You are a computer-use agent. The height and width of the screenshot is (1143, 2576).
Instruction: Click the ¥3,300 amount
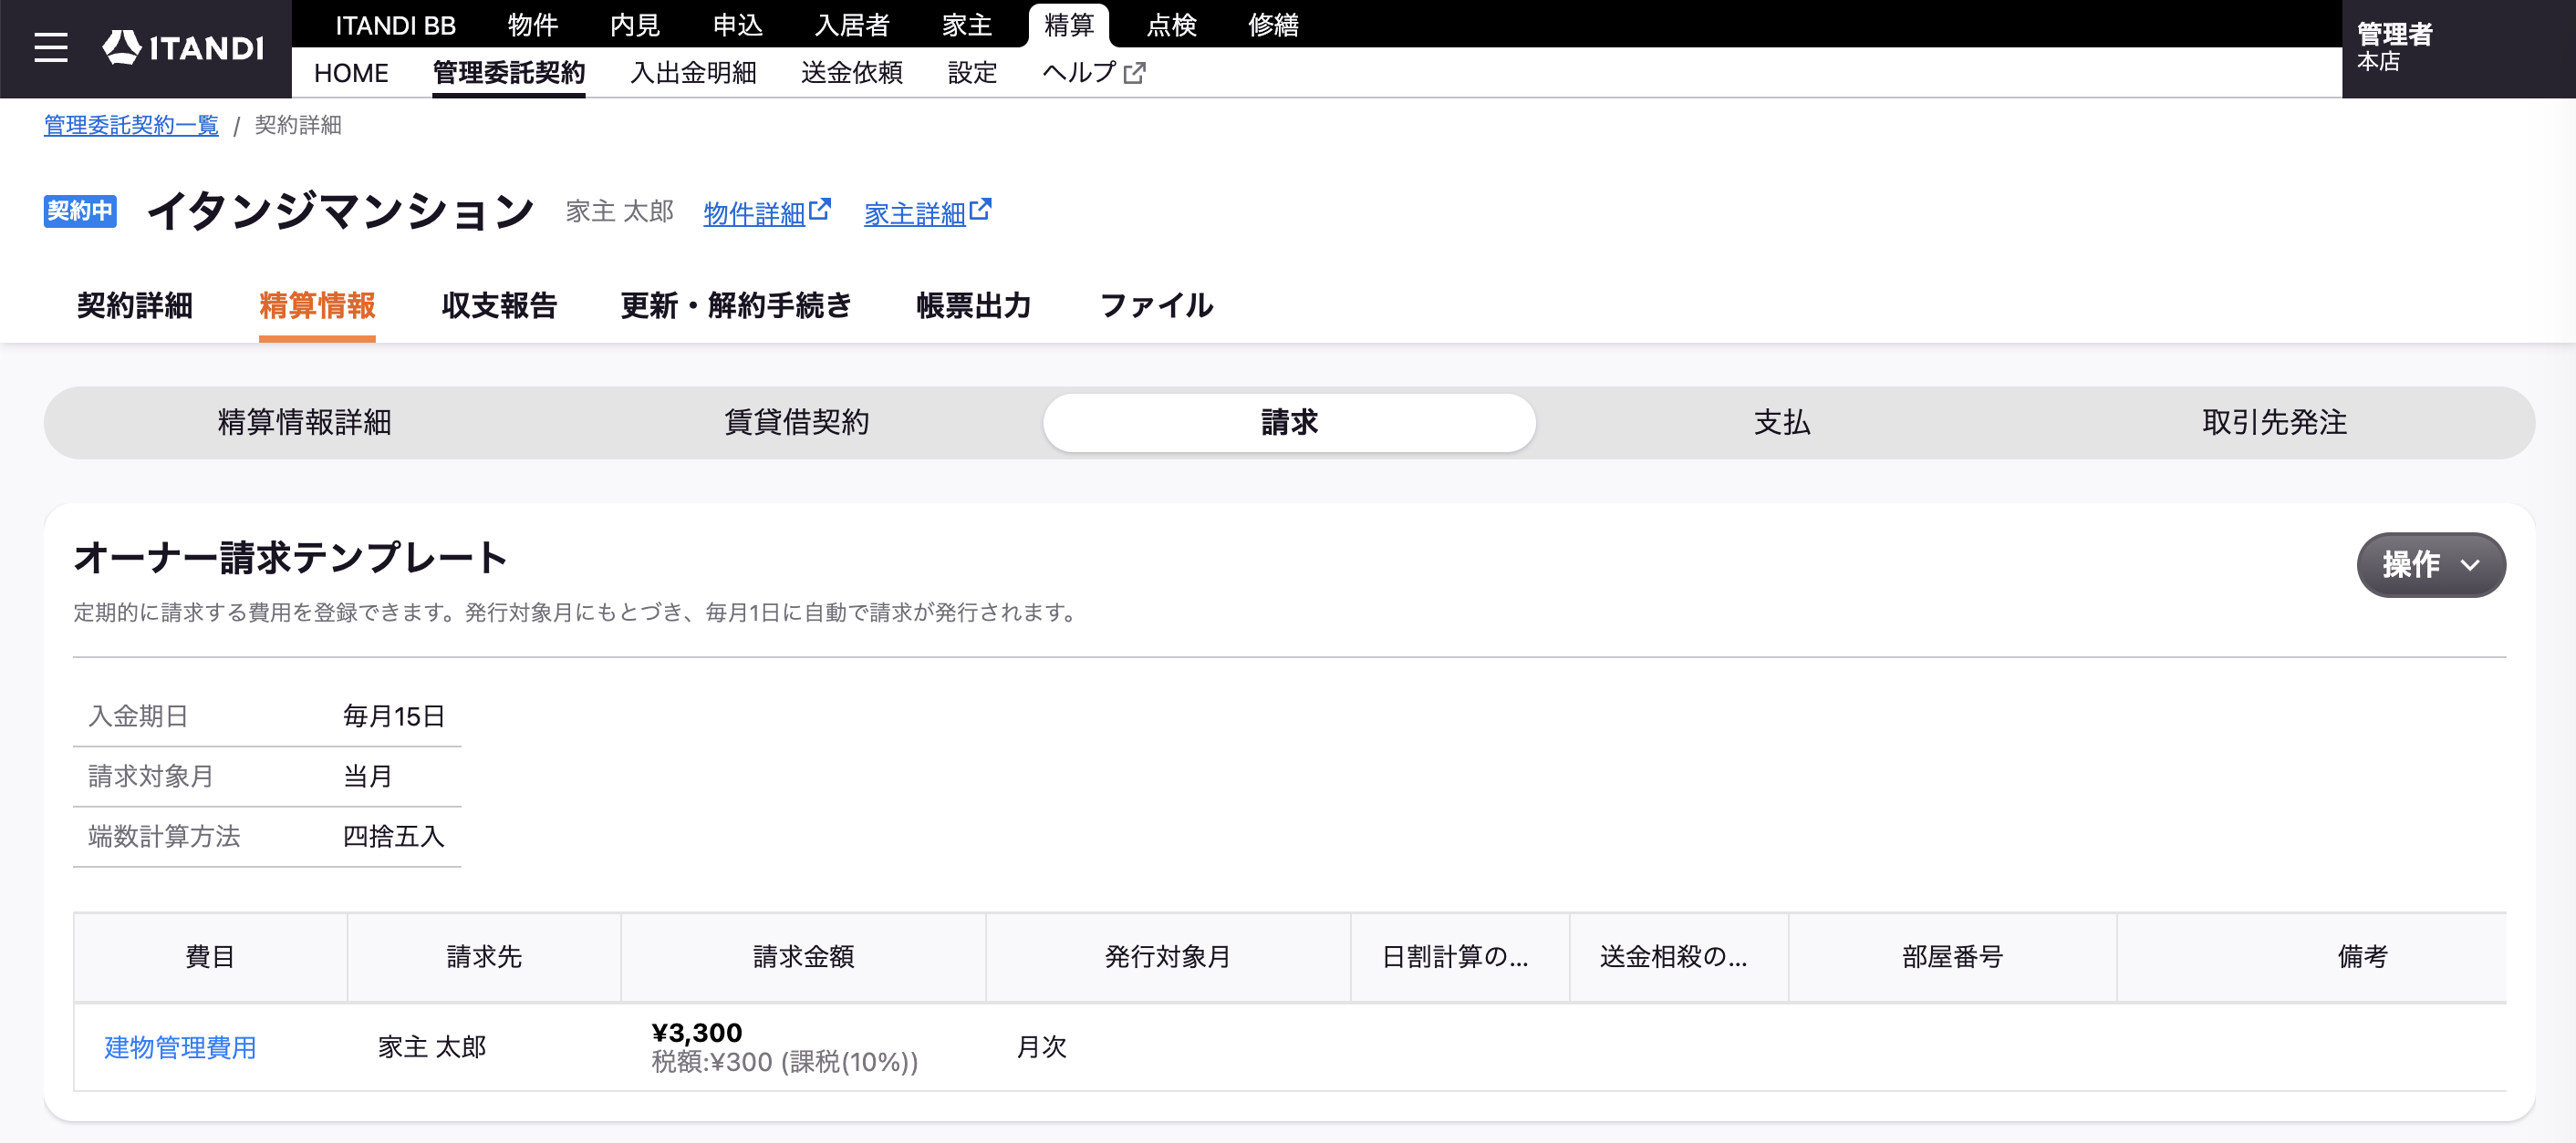click(697, 1032)
